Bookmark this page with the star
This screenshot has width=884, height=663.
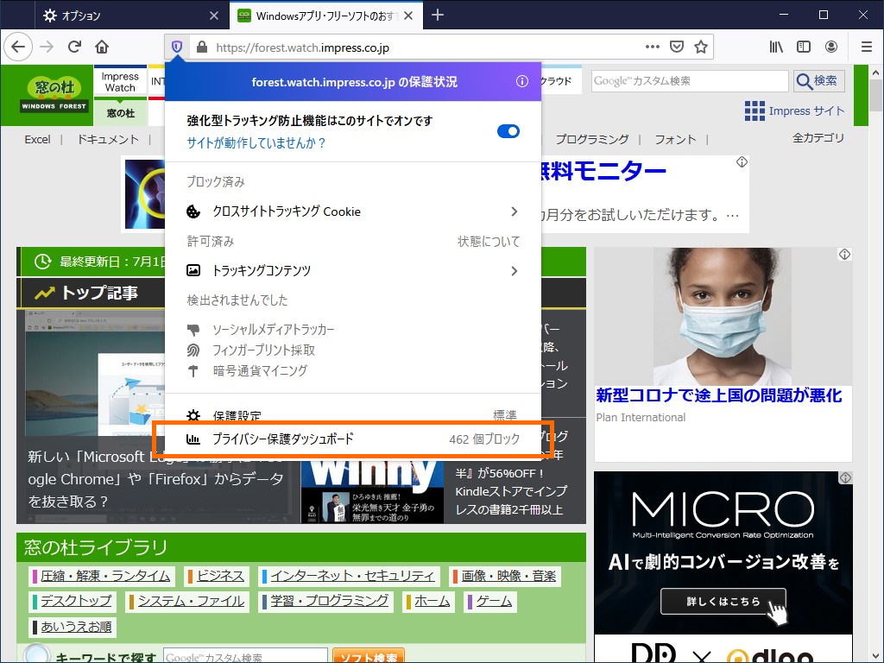pyautogui.click(x=701, y=47)
